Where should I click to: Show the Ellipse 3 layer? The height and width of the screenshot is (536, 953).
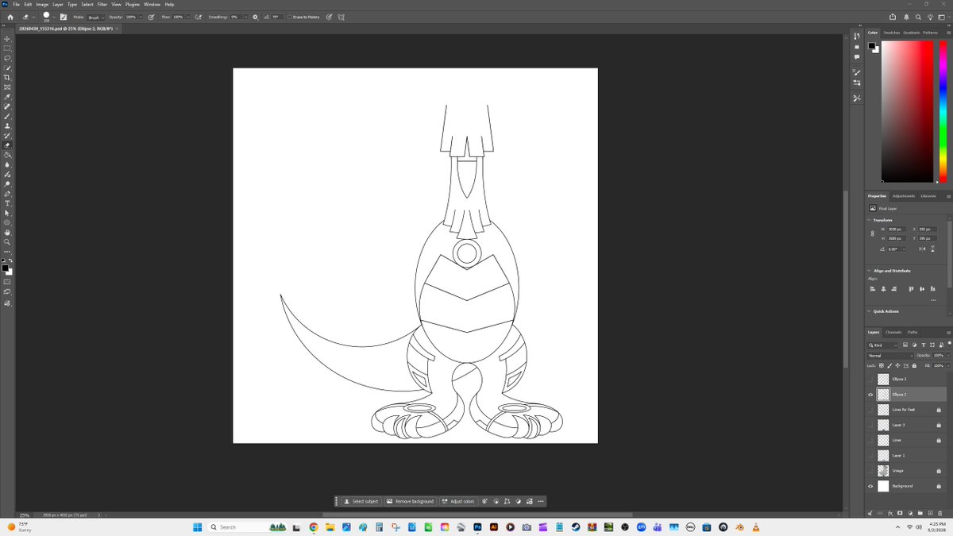[x=870, y=379]
